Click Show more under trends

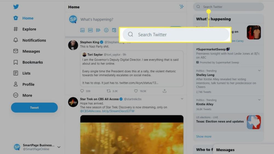[x=204, y=136]
